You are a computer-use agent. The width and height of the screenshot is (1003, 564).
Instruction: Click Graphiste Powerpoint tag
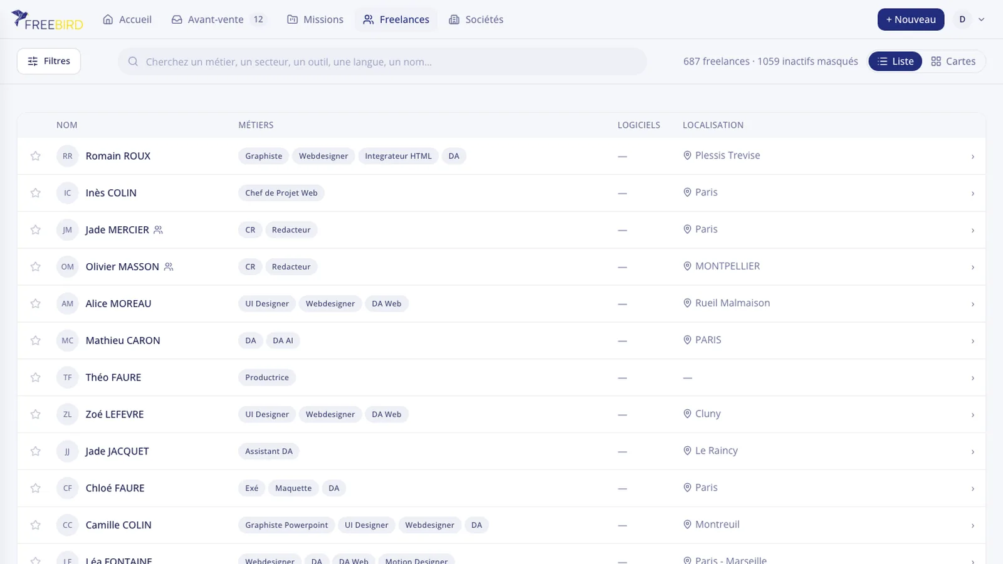click(x=286, y=525)
